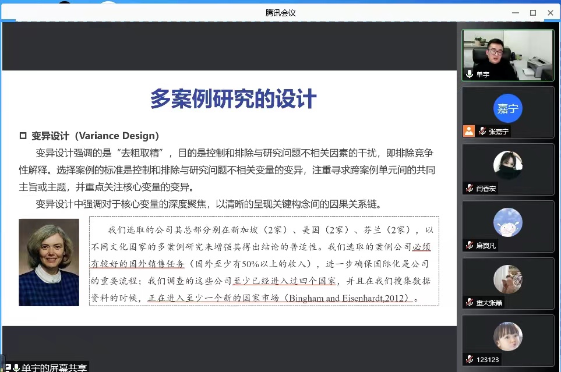The height and width of the screenshot is (372, 561).
Task: Click the slide title 多案例研究的设计
Action: (x=233, y=98)
